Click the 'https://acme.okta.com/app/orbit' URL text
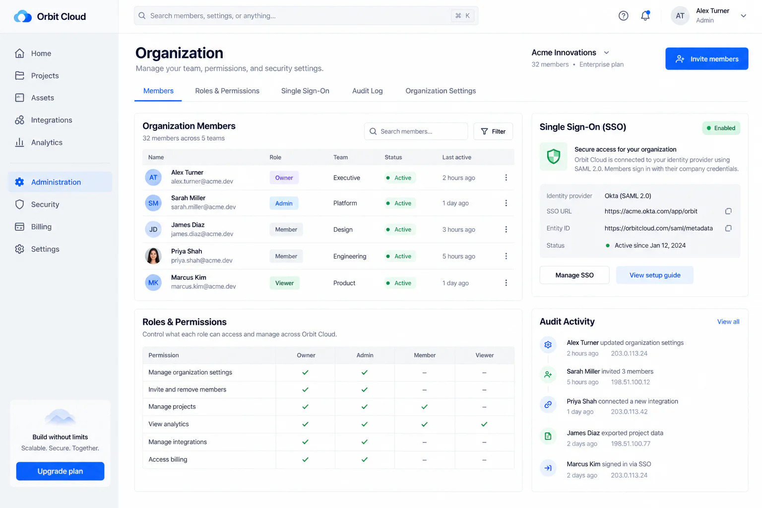 [x=651, y=211]
